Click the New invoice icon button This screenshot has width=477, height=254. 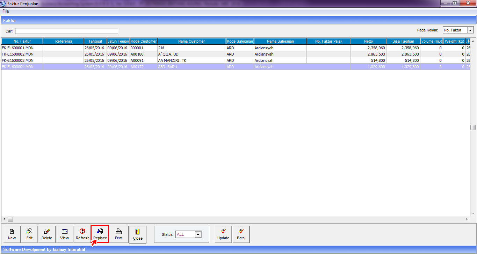click(12, 234)
